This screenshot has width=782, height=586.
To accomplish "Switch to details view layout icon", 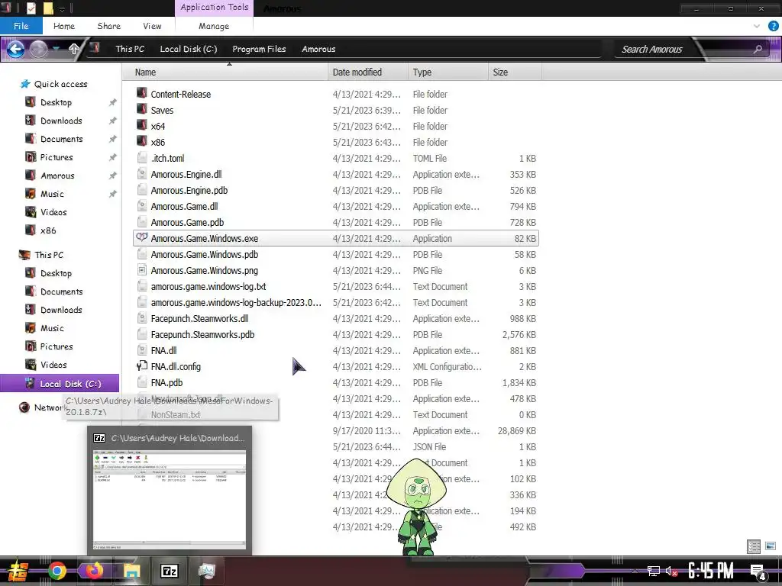I will [x=754, y=546].
